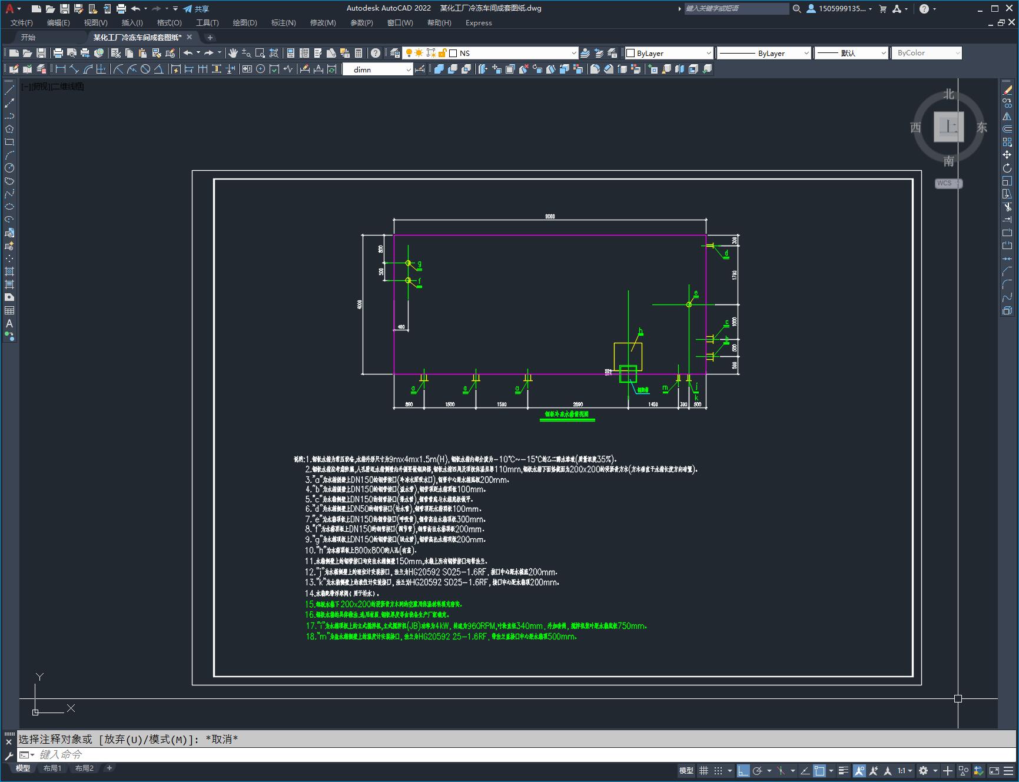
Task: Select the Multiline Text tool
Action: pos(9,323)
